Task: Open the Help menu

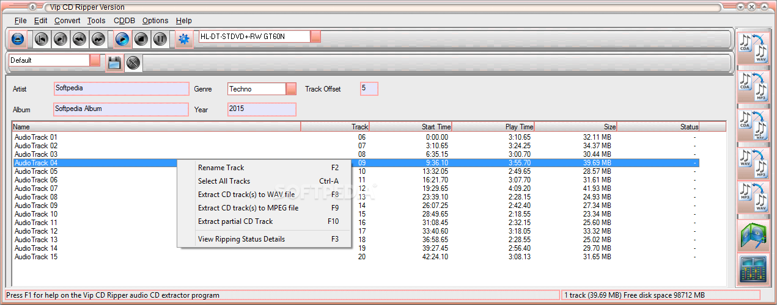Action: point(184,21)
